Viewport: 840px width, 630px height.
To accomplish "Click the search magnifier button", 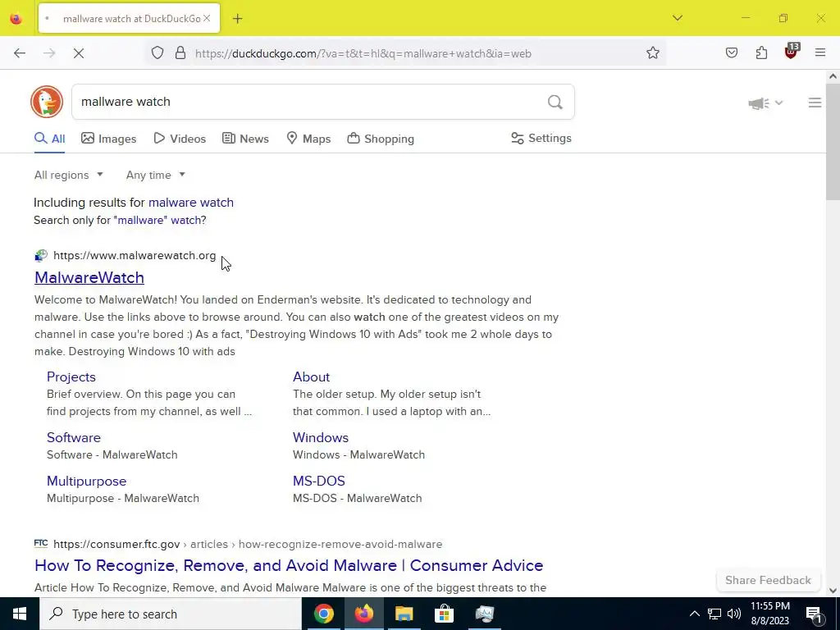I will 555,102.
